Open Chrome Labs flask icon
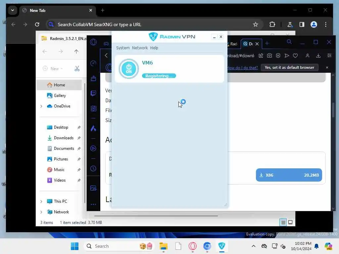The image size is (339, 254). click(290, 24)
